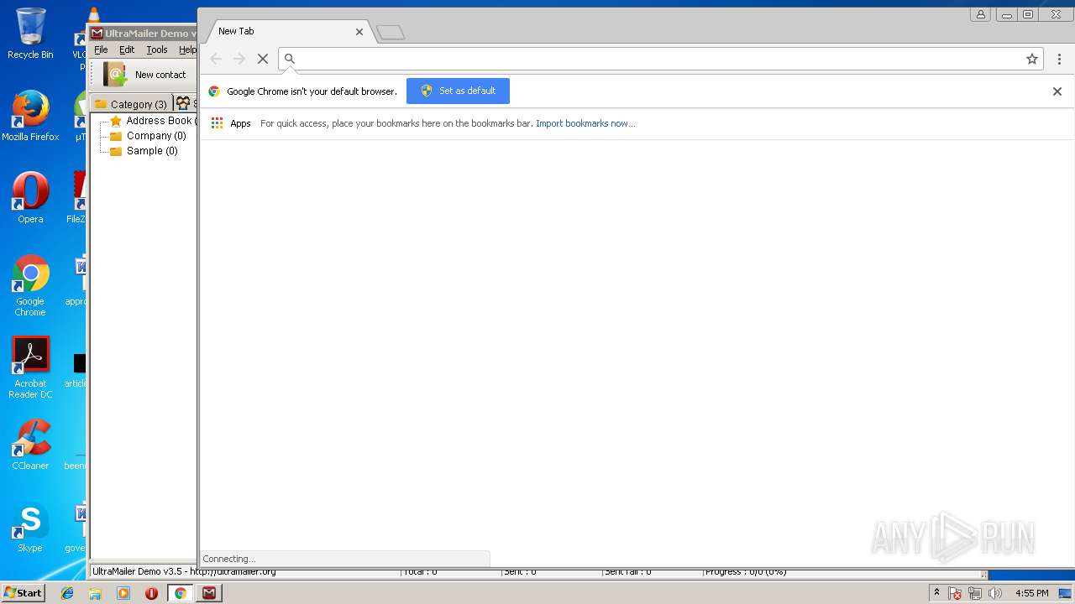Open the network tray icon
This screenshot has height=604, width=1075.
pyautogui.click(x=975, y=593)
